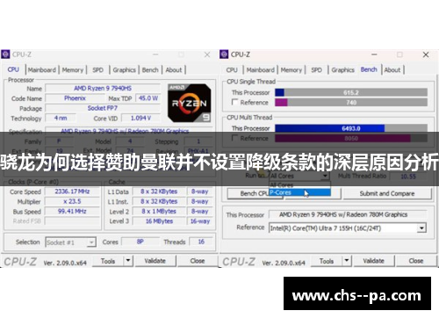The width and height of the screenshot is (439, 318).
Task: Switch to Graphics tab in right CPU-Z window
Action: coord(342,70)
